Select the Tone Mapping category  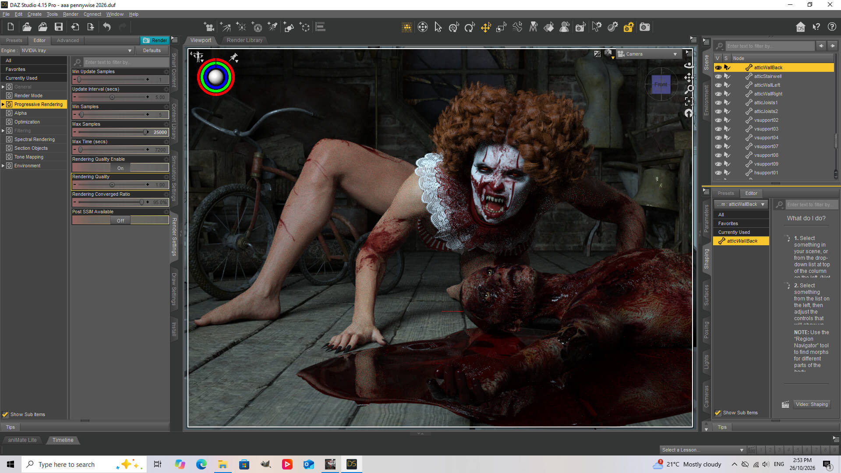coord(28,157)
